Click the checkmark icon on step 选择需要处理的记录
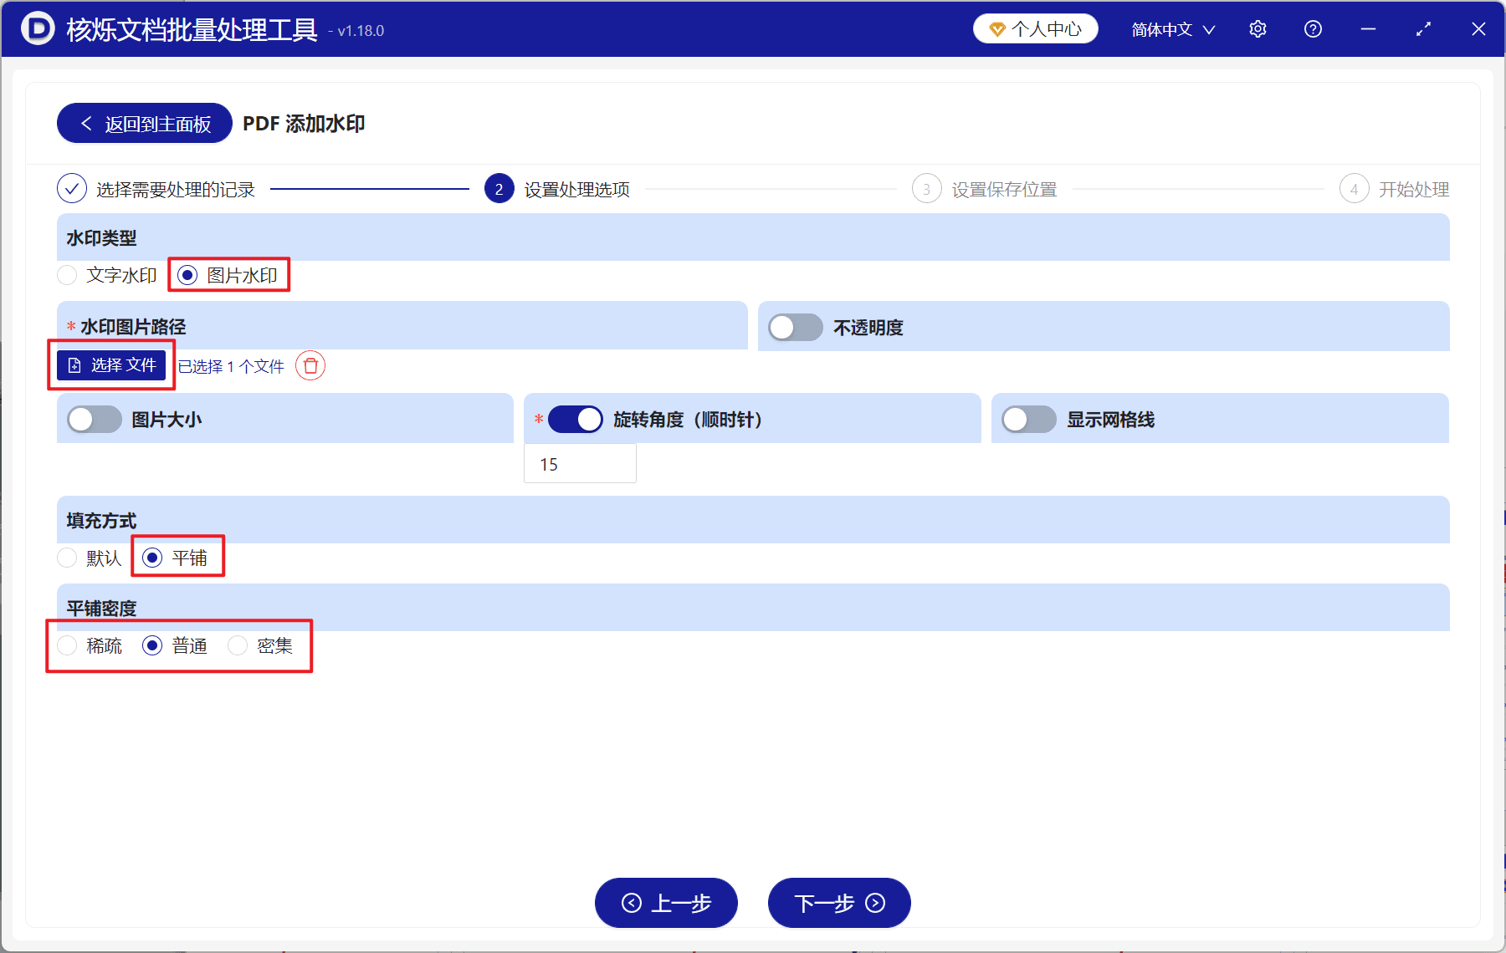The image size is (1506, 953). (x=72, y=189)
